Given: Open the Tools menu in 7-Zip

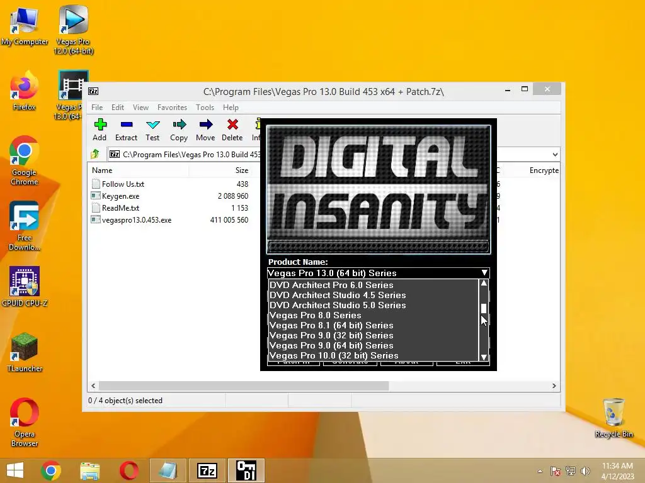Looking at the screenshot, I should click(x=205, y=107).
